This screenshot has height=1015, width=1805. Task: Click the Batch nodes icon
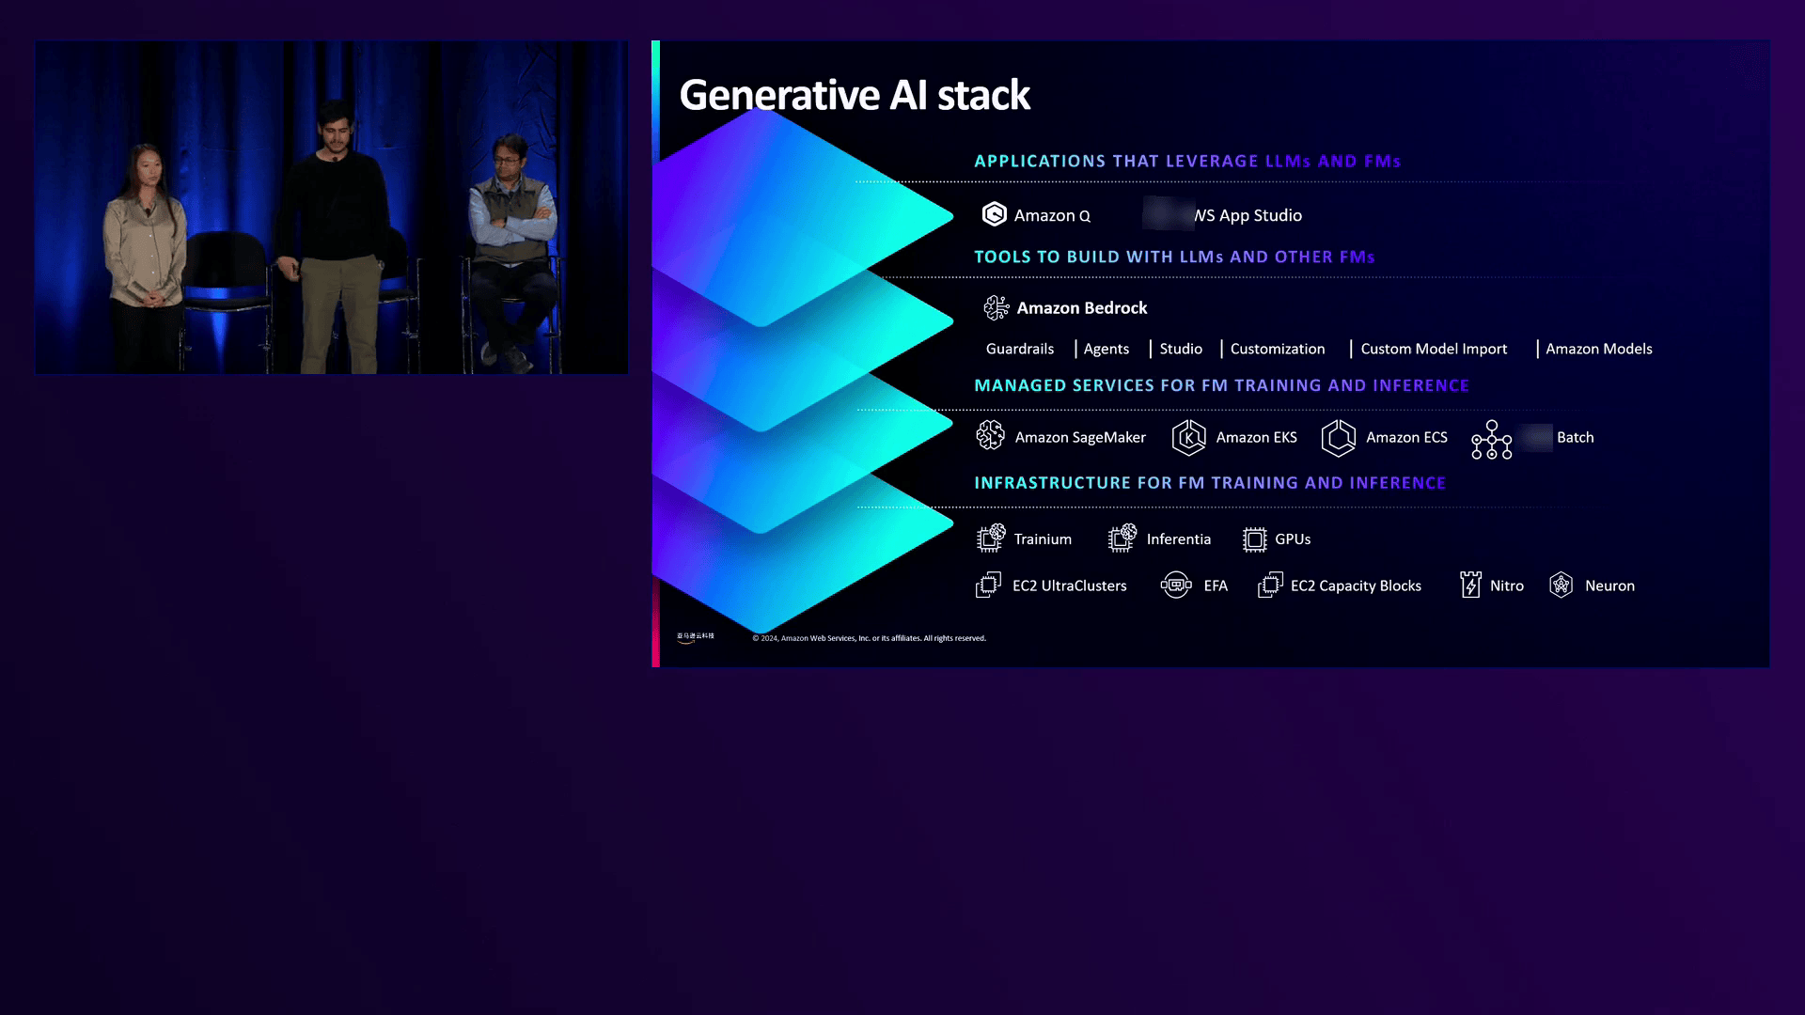[x=1492, y=440]
